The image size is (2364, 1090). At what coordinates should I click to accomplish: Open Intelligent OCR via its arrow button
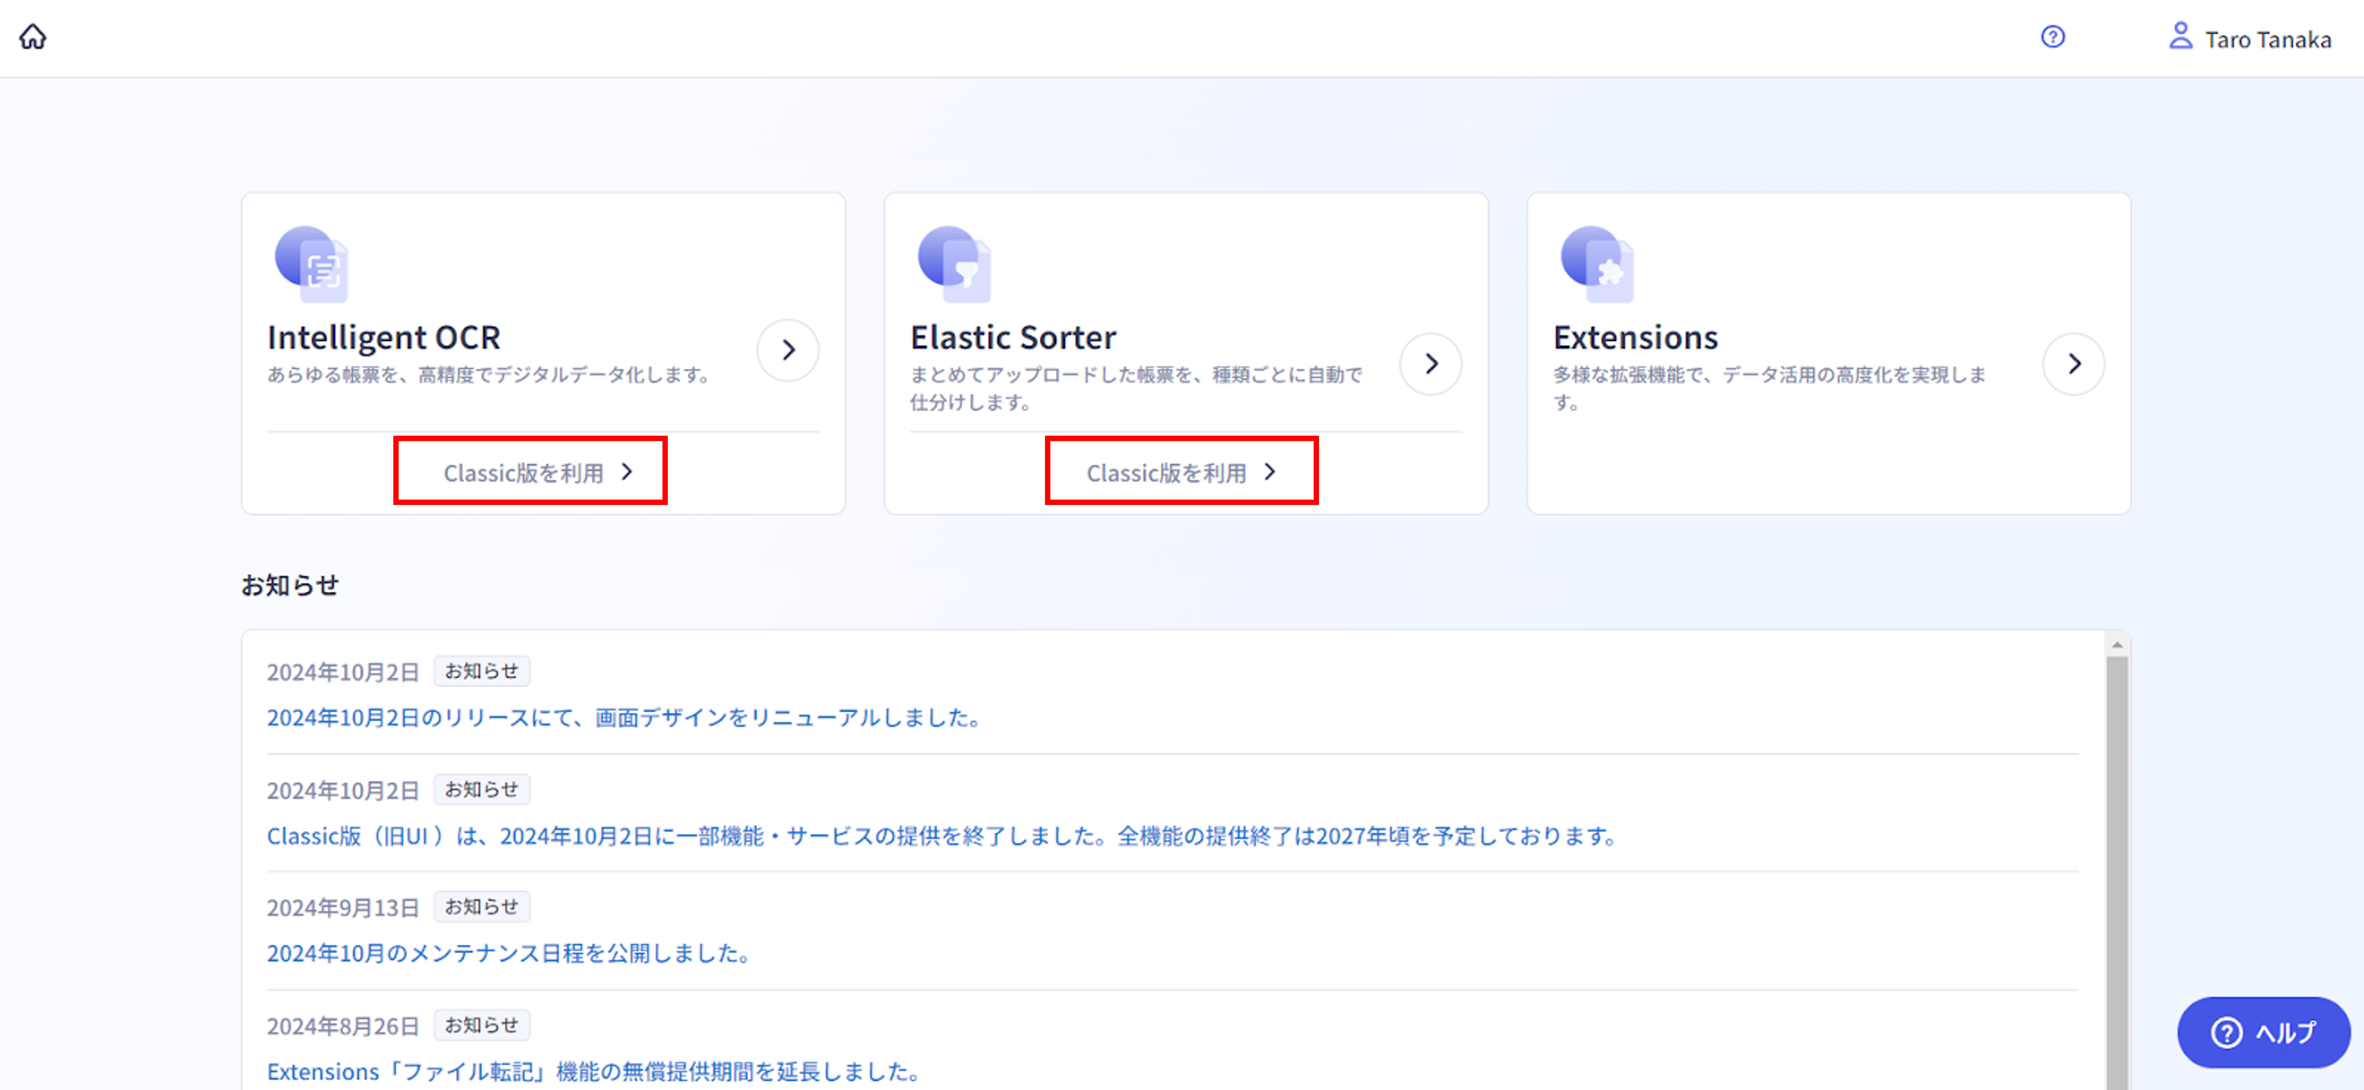click(x=788, y=350)
